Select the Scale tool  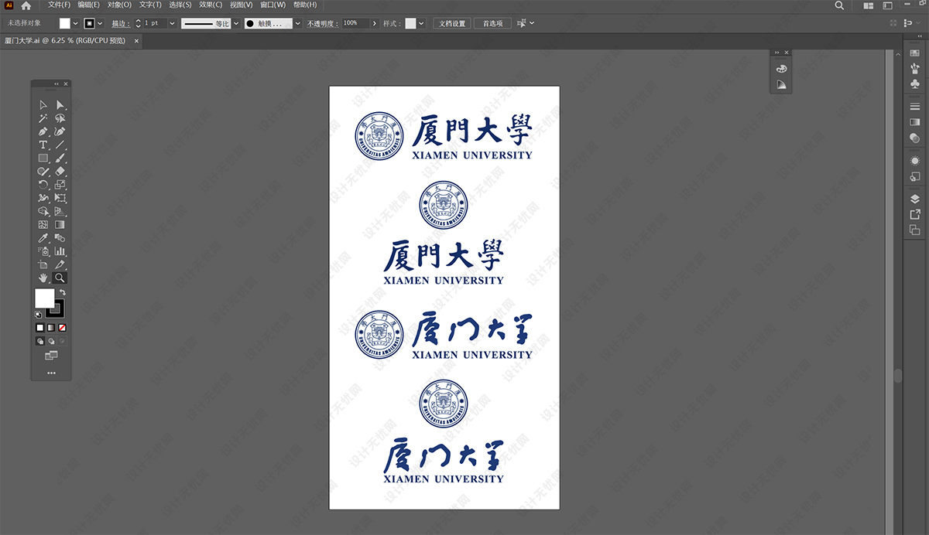60,185
